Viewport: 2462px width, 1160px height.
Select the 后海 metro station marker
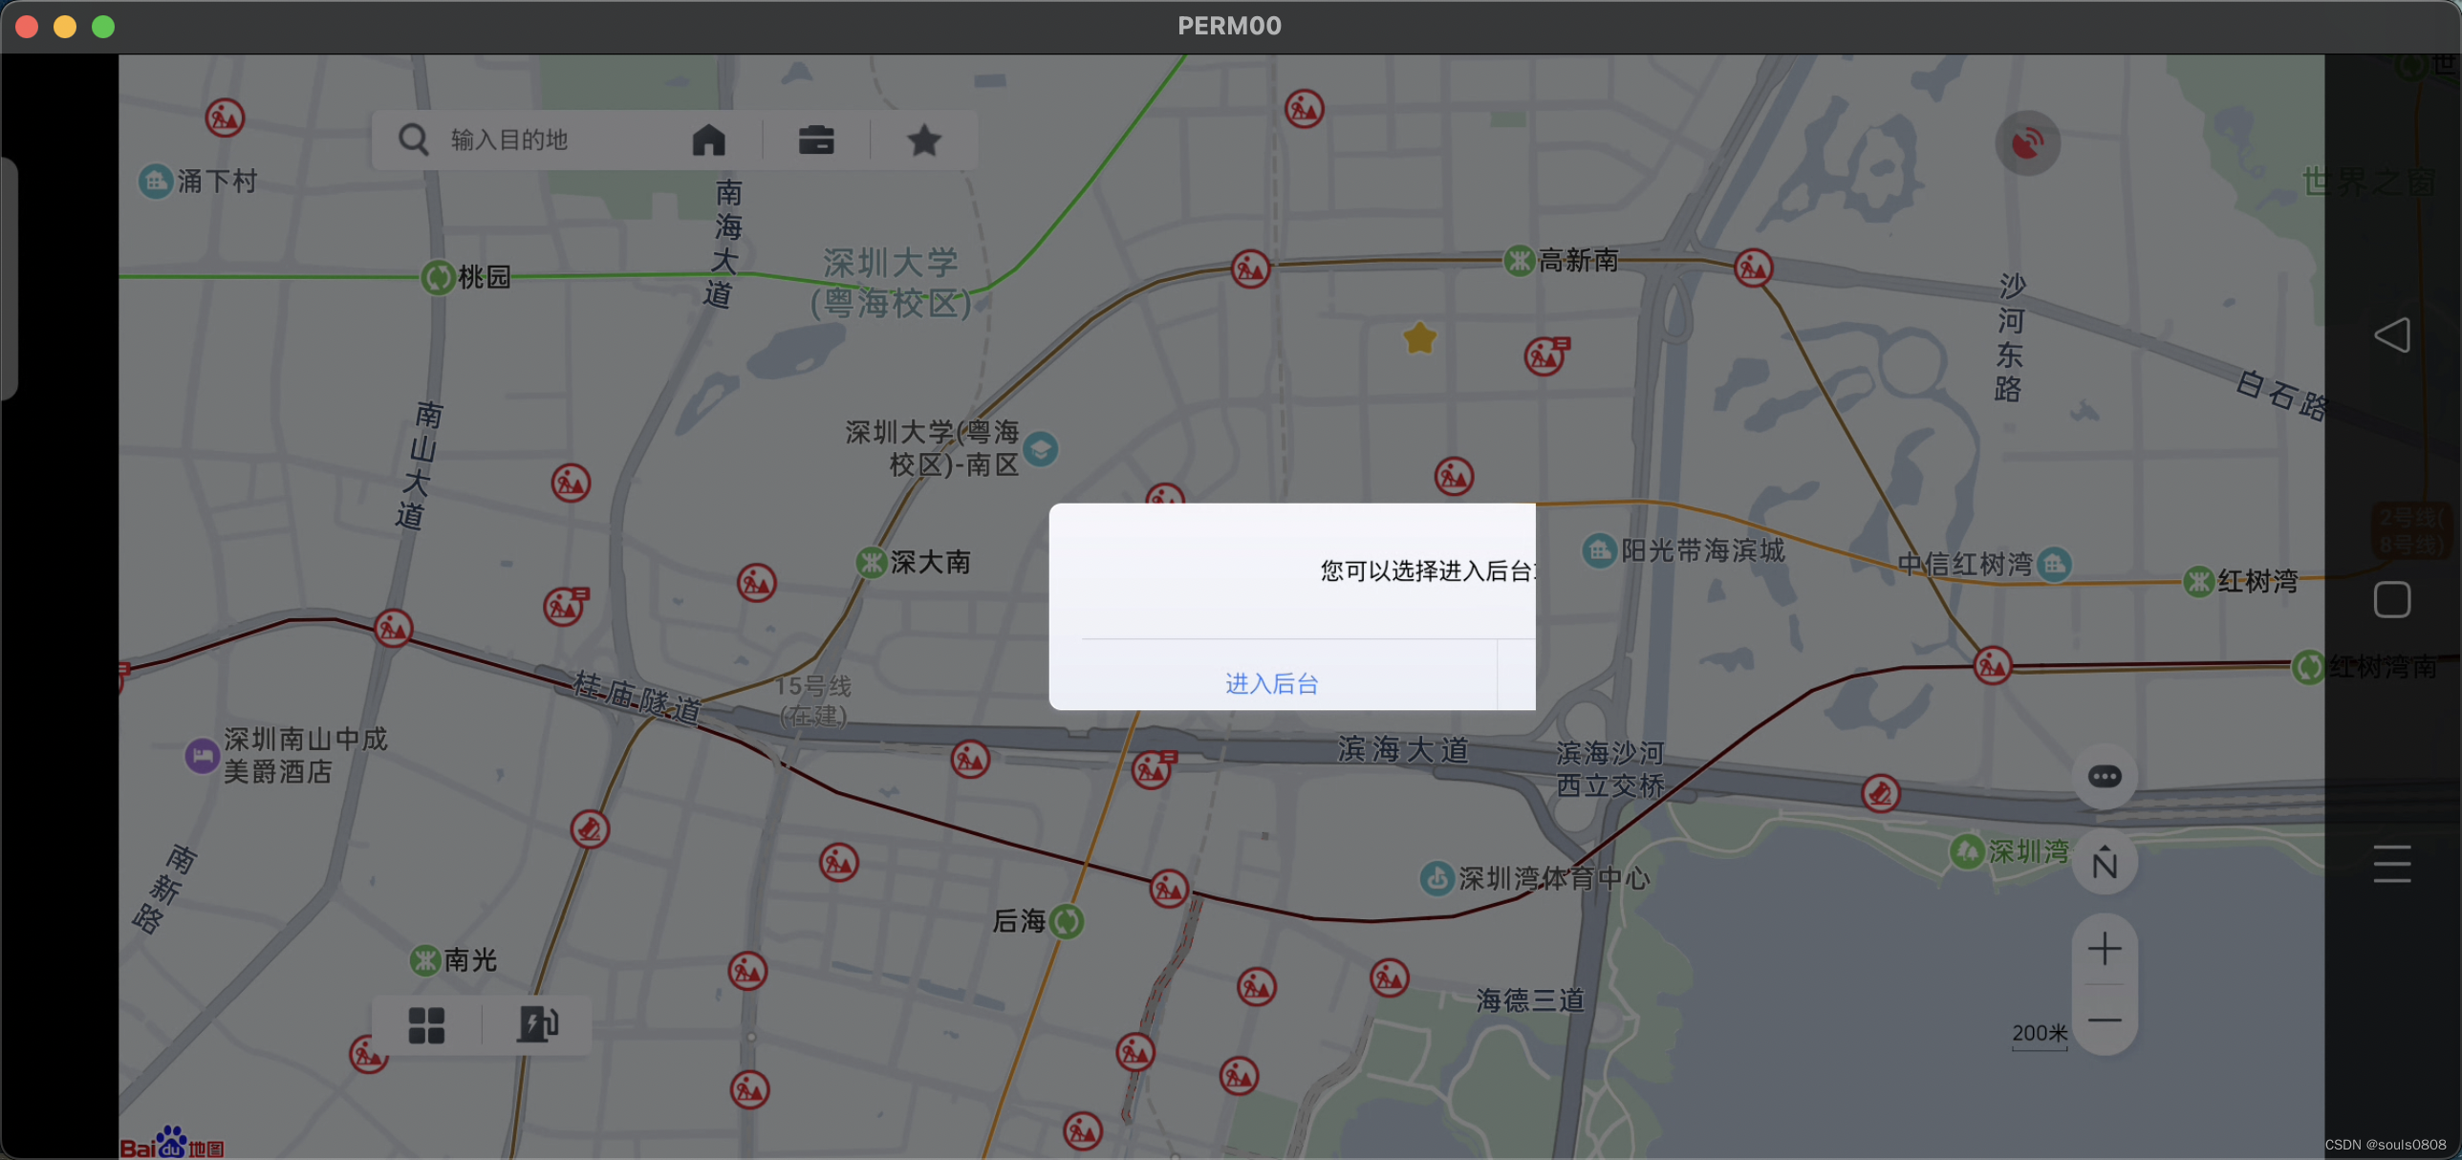(1067, 921)
